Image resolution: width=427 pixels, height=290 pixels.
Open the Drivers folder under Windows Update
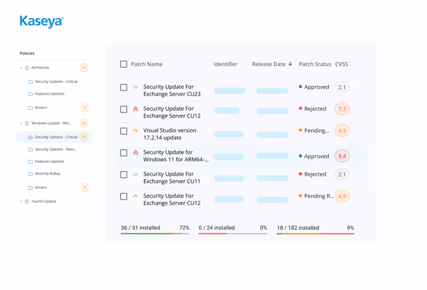click(41, 188)
